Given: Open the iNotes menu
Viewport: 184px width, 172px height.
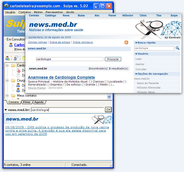Looking at the screenshot, I should click(x=38, y=12).
